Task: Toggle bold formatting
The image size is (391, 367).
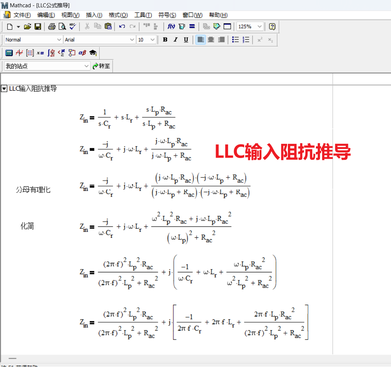Action: click(x=165, y=40)
